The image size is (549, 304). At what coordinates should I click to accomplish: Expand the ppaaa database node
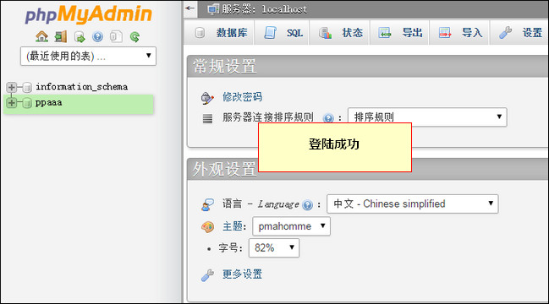tap(12, 103)
